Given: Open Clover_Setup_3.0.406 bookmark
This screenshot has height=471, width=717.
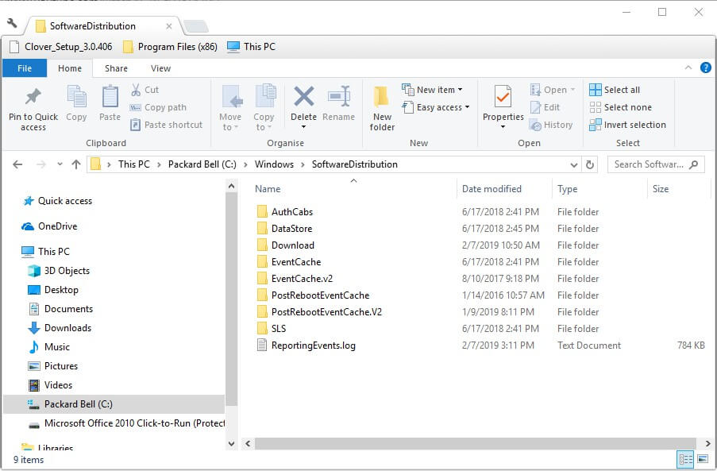Looking at the screenshot, I should pyautogui.click(x=60, y=47).
